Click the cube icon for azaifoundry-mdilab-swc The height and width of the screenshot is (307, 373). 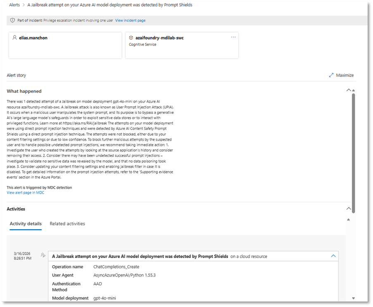tap(131, 38)
